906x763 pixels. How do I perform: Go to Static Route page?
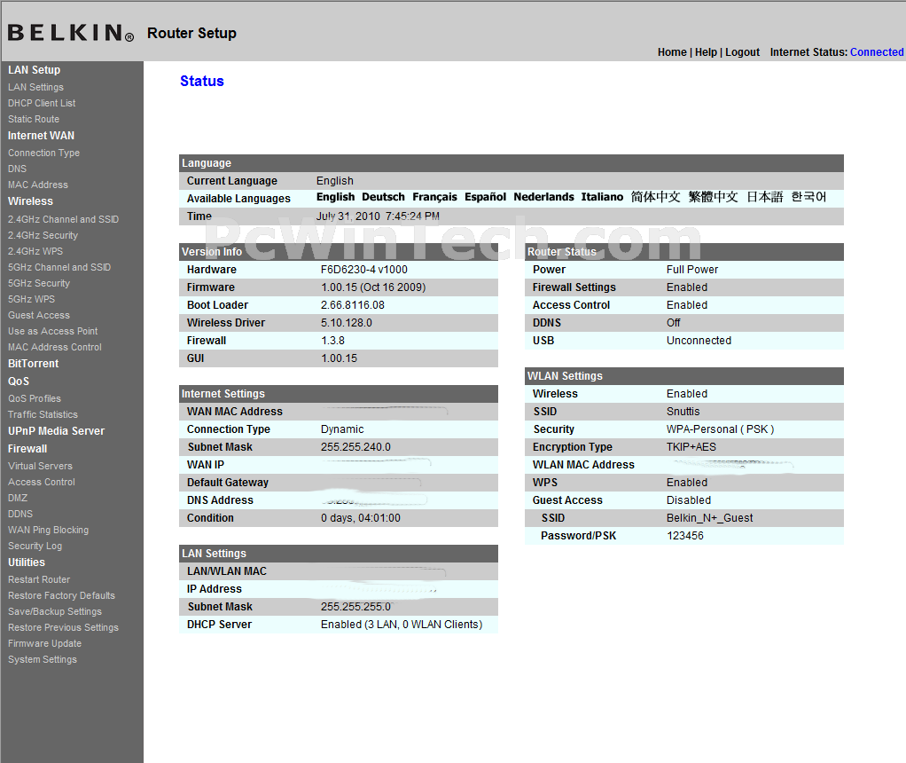click(x=34, y=119)
